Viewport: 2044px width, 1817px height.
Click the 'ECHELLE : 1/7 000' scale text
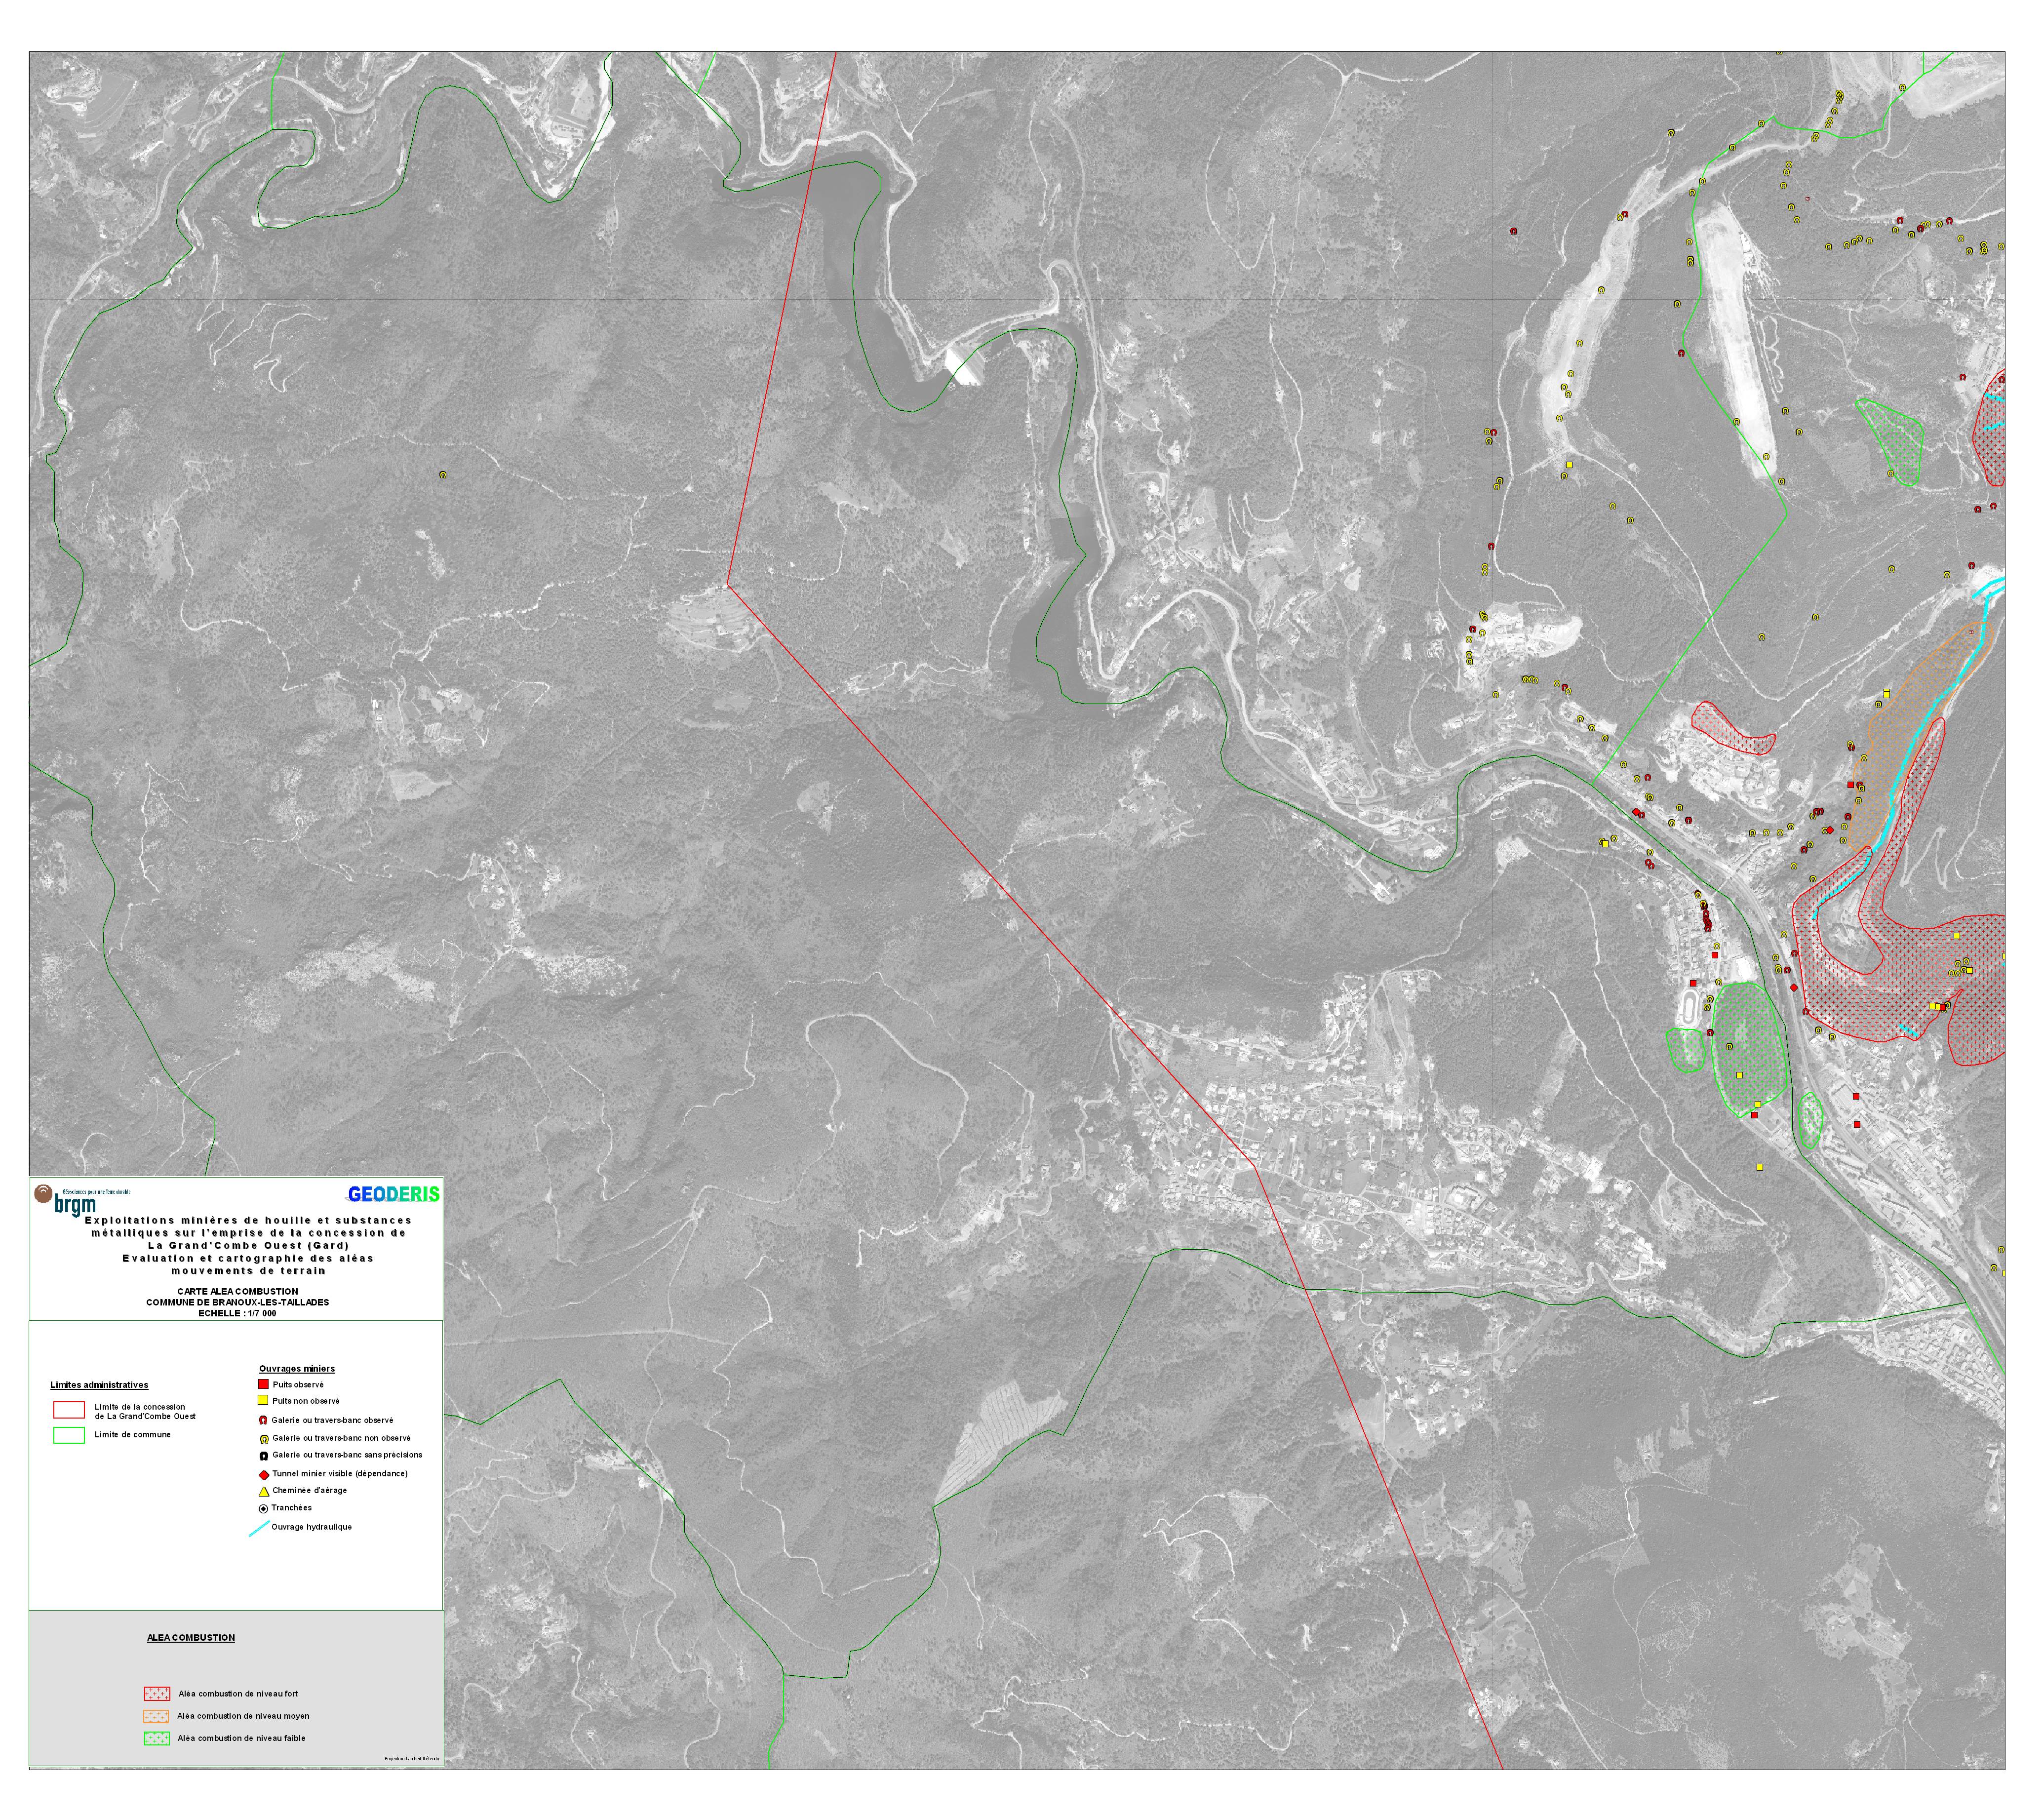coord(237,1313)
